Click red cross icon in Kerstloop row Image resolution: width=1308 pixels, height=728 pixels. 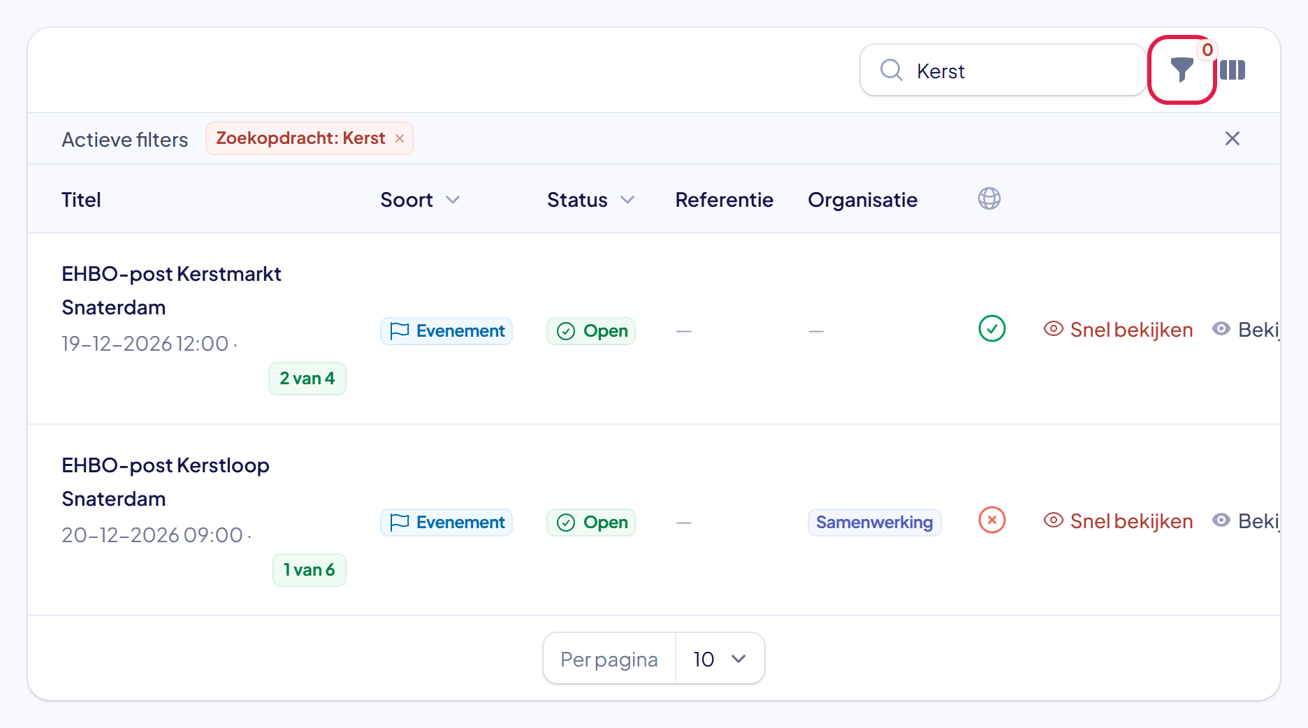click(992, 520)
